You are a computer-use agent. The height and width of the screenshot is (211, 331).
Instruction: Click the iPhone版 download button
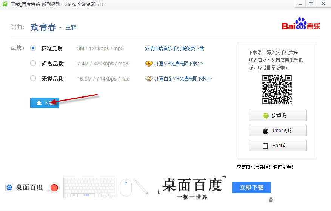277,130
